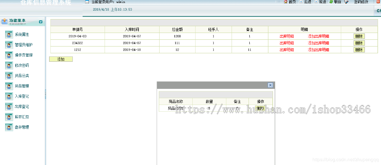Click the 后退 back arrow icon
Viewport: 381px width, 165px height.
301,2
